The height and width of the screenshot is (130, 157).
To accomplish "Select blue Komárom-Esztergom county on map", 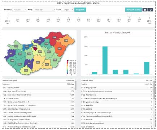I will [27, 46].
